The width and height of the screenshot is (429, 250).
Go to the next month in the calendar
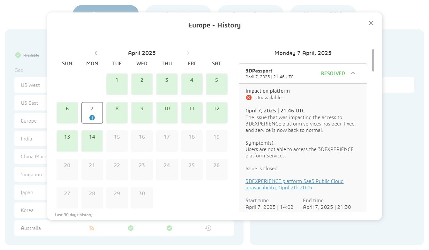click(x=188, y=53)
